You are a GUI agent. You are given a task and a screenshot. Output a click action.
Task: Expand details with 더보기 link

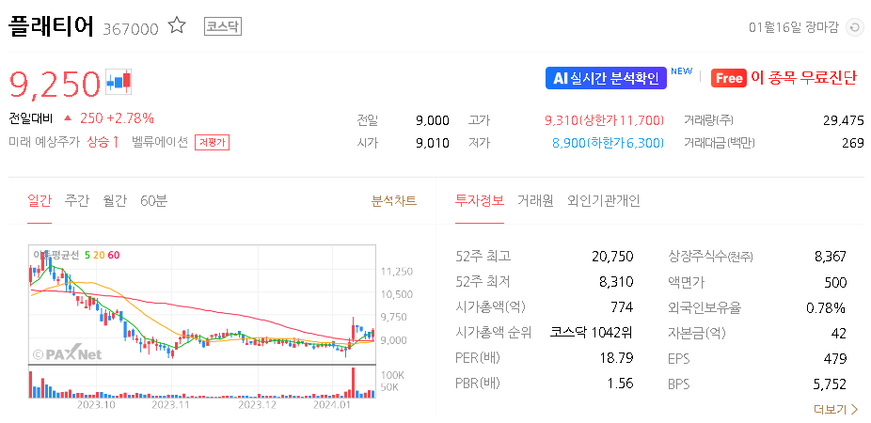836,410
